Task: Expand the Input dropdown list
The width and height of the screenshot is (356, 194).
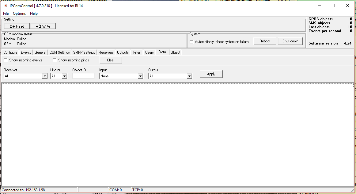Action: point(140,76)
